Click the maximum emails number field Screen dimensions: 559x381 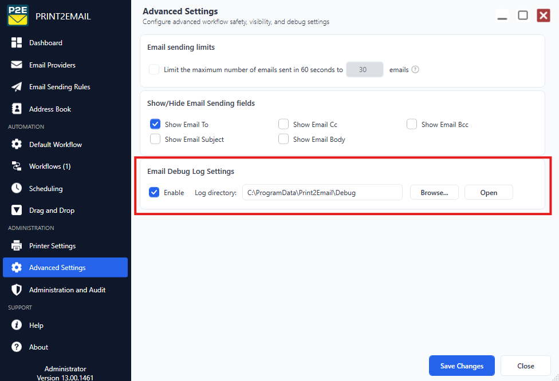[x=365, y=69]
